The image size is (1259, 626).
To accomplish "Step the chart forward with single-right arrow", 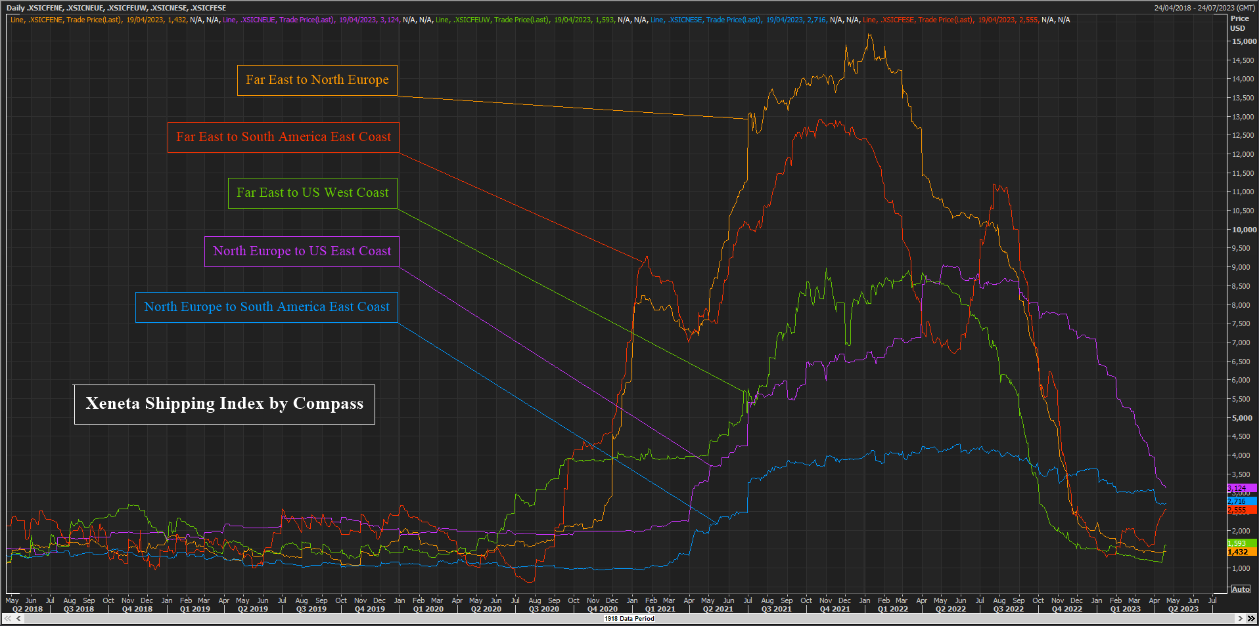I will click(1241, 619).
